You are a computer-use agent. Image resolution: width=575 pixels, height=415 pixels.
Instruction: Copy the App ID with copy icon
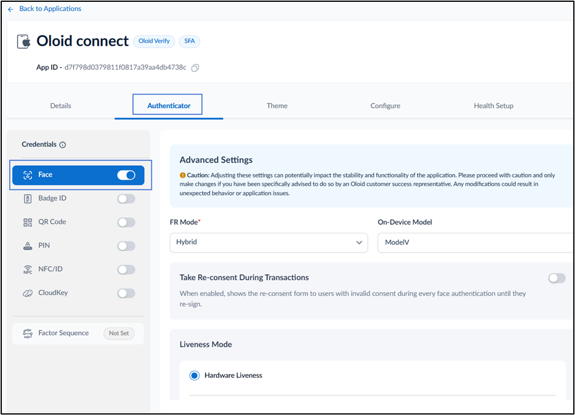(195, 67)
